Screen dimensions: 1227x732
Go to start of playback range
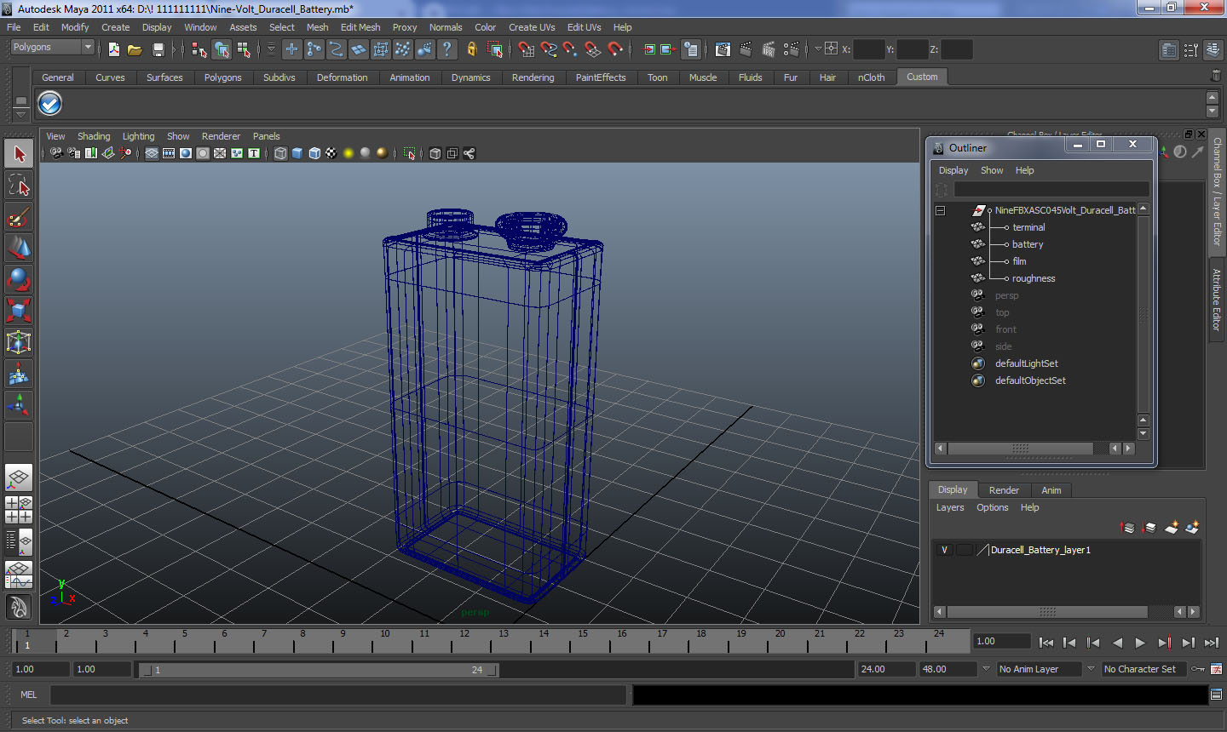coord(1046,643)
